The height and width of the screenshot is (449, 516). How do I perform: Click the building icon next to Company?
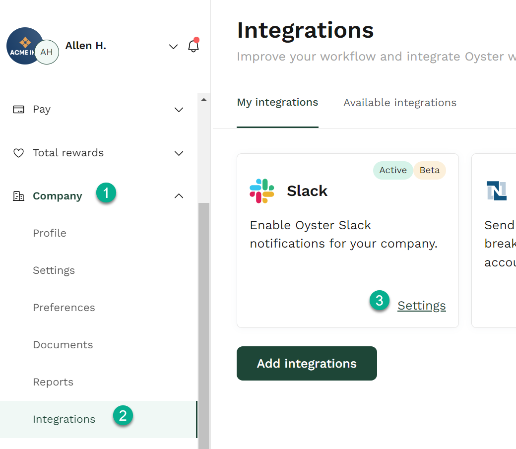coord(18,195)
